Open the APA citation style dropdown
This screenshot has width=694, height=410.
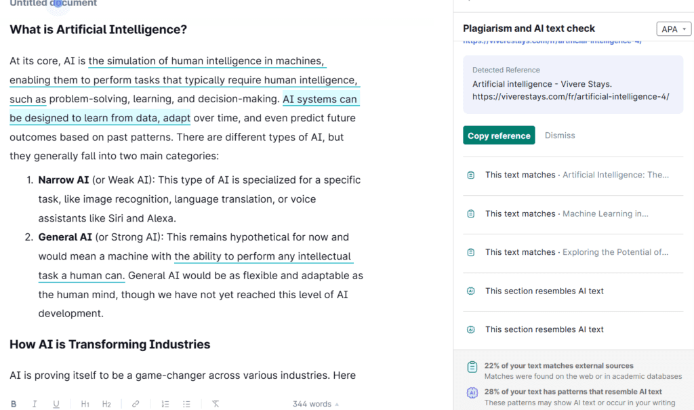pos(674,29)
